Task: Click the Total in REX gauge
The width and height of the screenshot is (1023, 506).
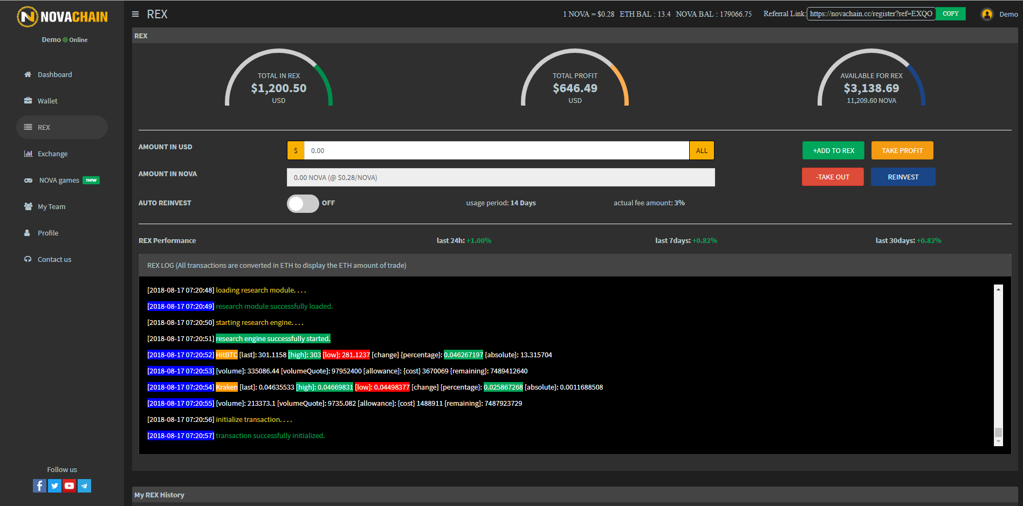Action: point(278,78)
